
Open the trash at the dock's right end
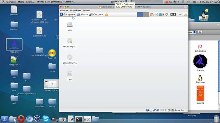pyautogui.click(x=216, y=119)
